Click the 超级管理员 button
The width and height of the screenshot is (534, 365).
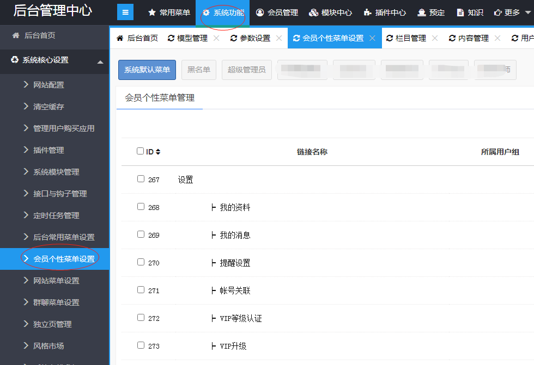click(x=246, y=70)
